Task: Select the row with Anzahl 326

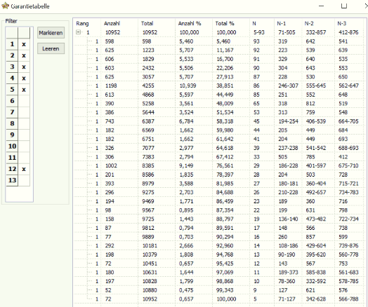Action: 219,148
